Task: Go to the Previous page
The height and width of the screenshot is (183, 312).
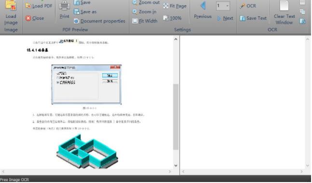Action: point(203,10)
